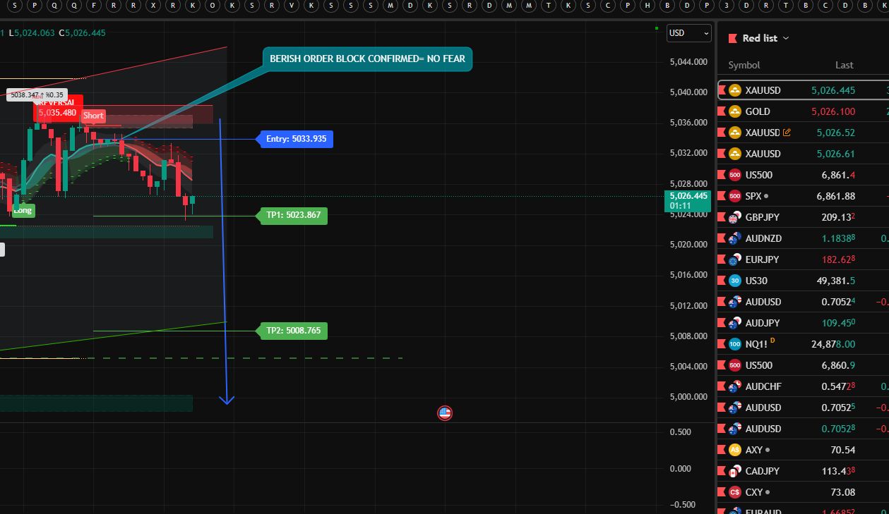Click the US30 symbol logo
The height and width of the screenshot is (514, 889).
click(735, 281)
